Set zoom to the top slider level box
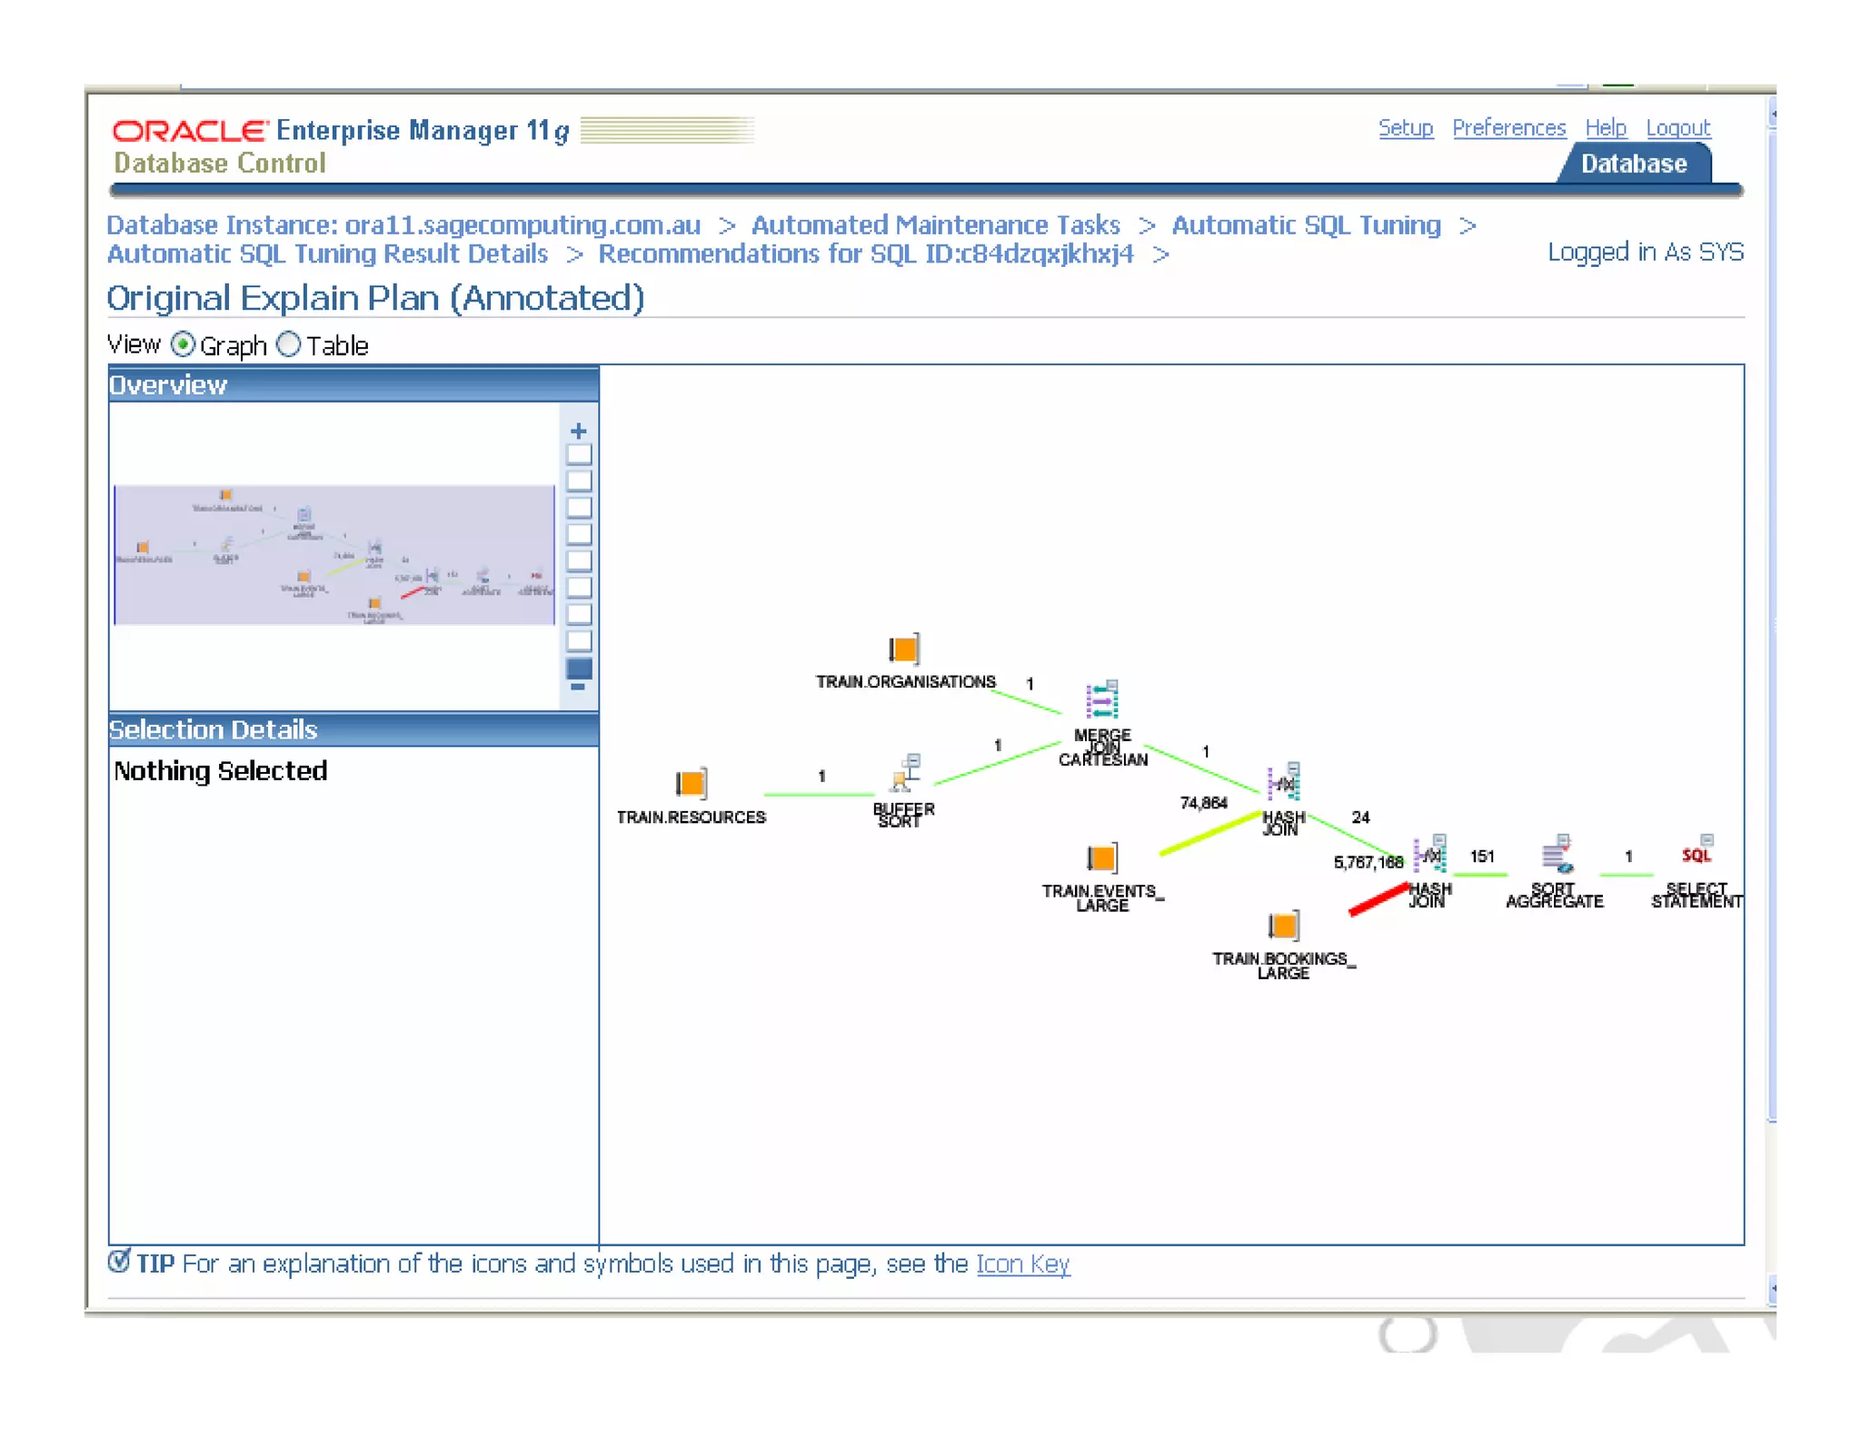This screenshot has width=1861, height=1437. pyautogui.click(x=578, y=454)
